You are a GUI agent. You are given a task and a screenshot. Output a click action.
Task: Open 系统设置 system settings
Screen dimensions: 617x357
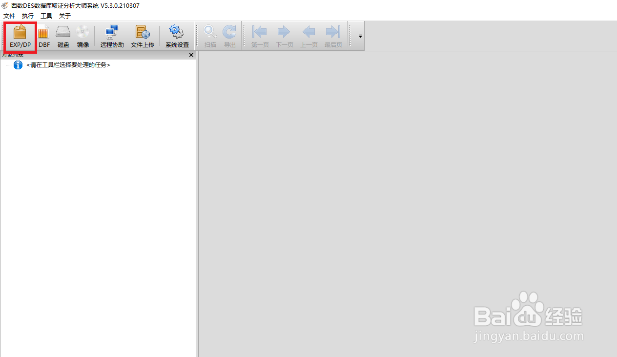(177, 37)
